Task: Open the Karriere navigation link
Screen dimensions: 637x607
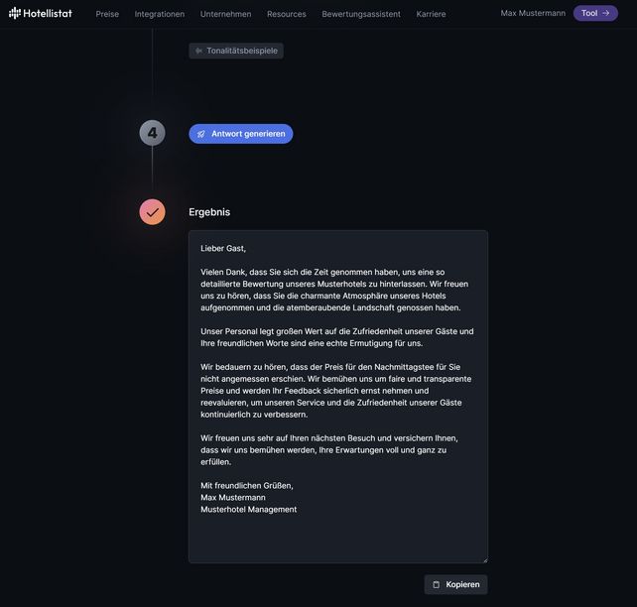Action: point(432,14)
